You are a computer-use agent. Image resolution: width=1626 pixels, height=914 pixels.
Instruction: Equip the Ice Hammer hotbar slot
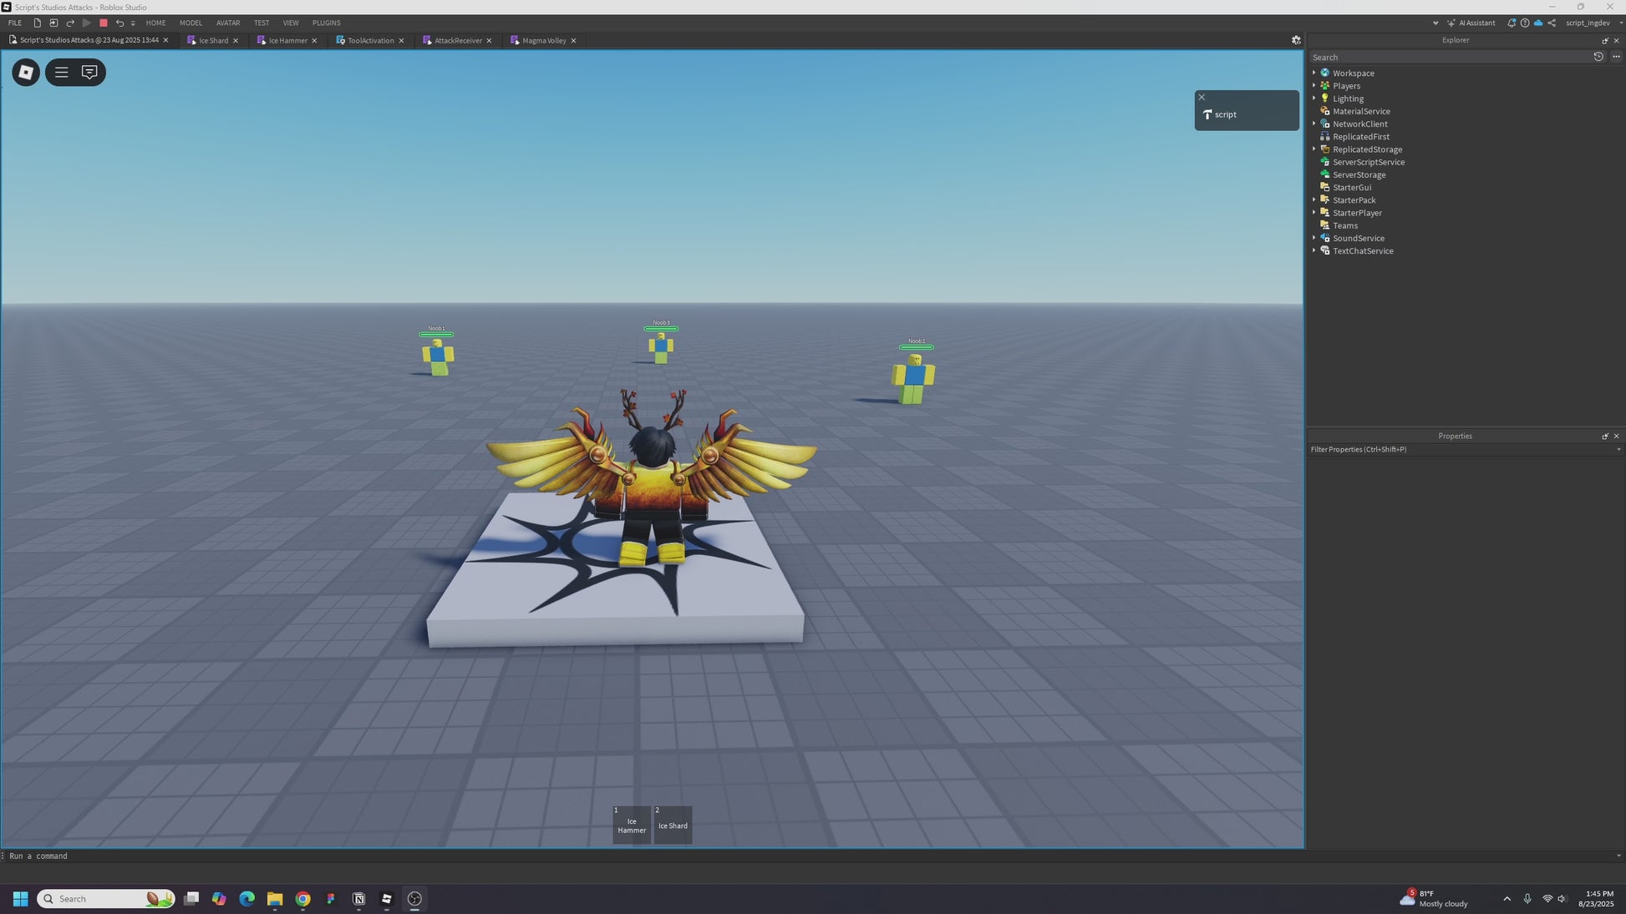coord(632,825)
